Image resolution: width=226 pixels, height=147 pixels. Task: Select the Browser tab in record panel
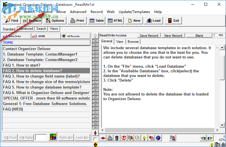coord(133,42)
